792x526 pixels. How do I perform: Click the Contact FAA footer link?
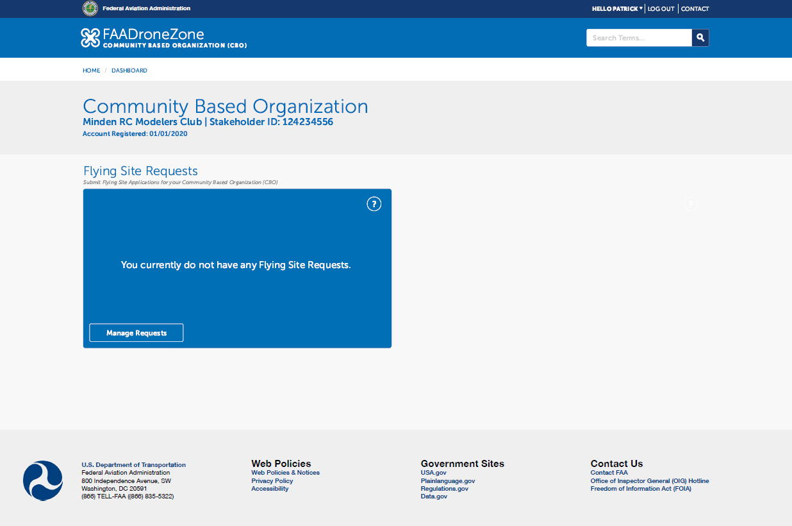pos(609,473)
